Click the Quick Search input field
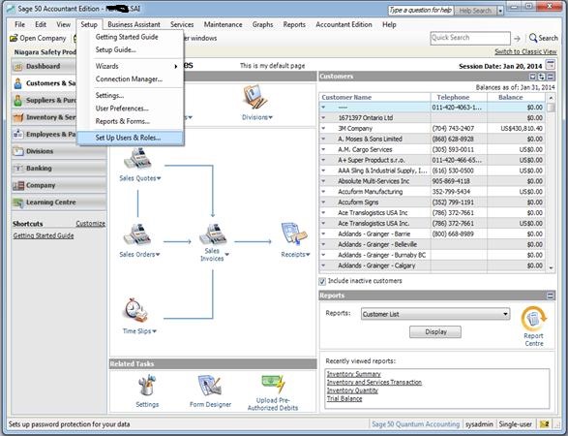 click(470, 38)
